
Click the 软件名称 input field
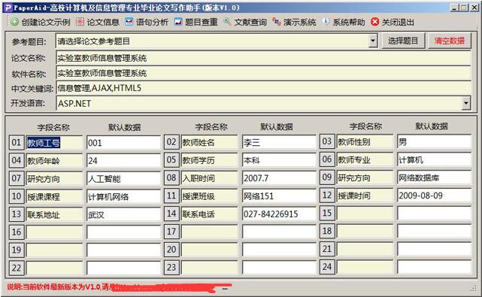263,73
